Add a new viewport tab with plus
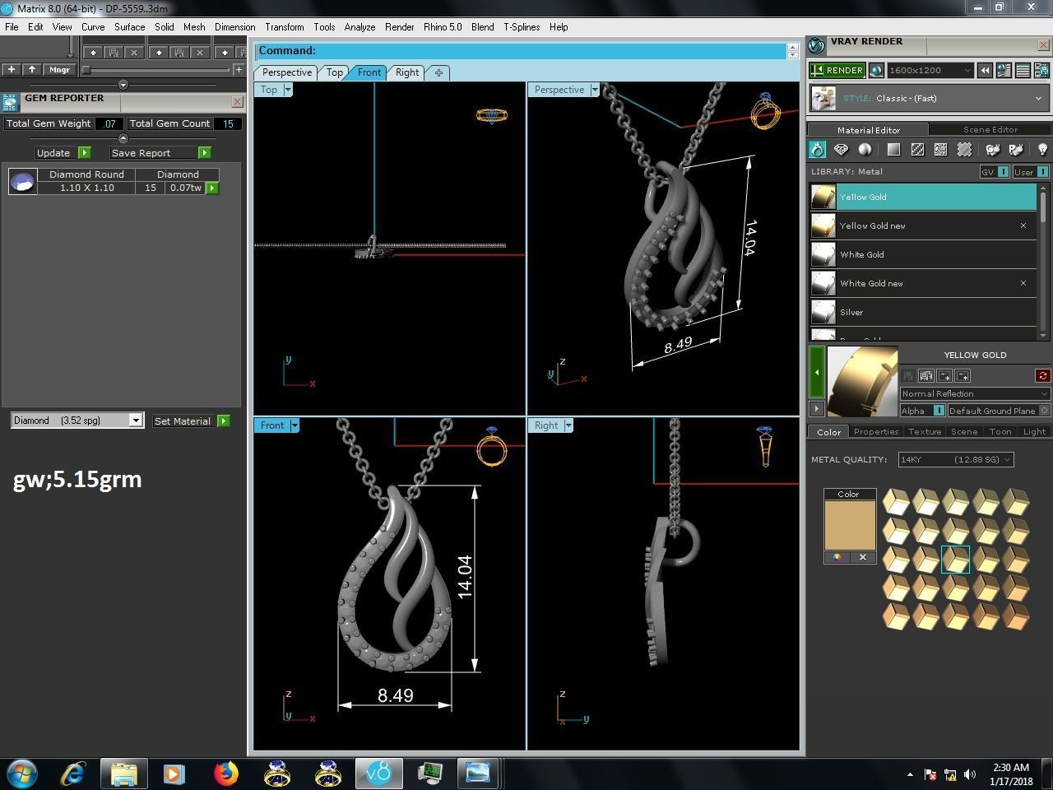Image resolution: width=1053 pixels, height=790 pixels. (438, 72)
